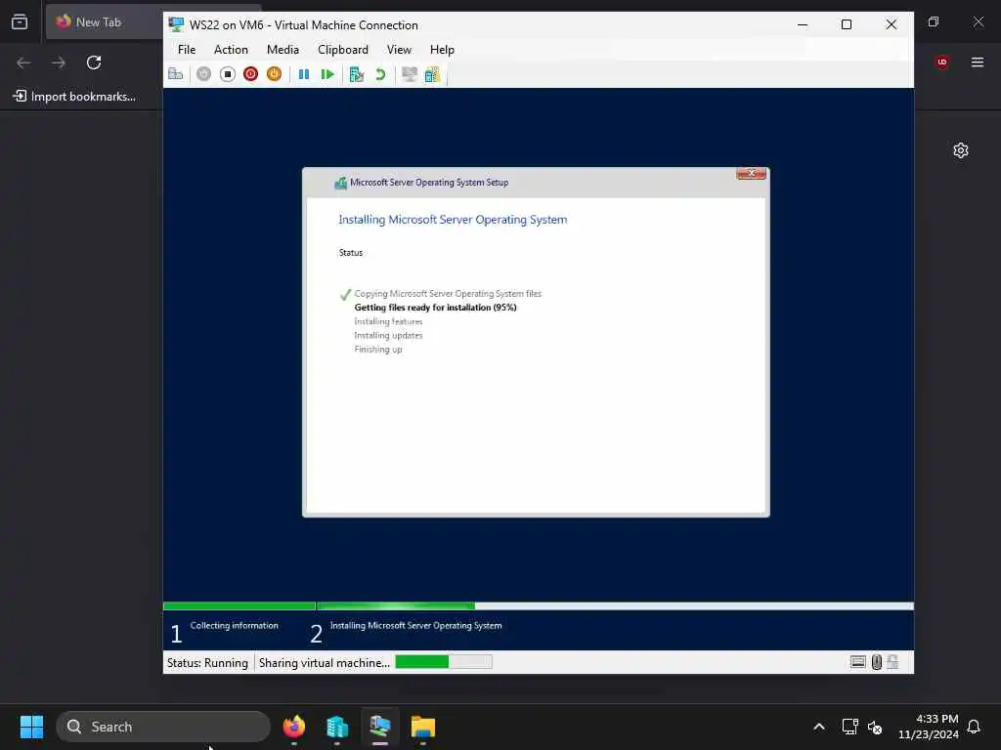The height and width of the screenshot is (750, 1001).
Task: Click Import bookmarks link in Firefox
Action: point(74,97)
